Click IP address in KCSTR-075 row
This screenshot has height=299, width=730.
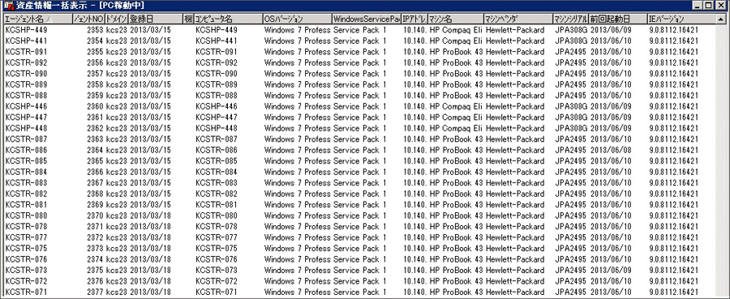pos(414,248)
